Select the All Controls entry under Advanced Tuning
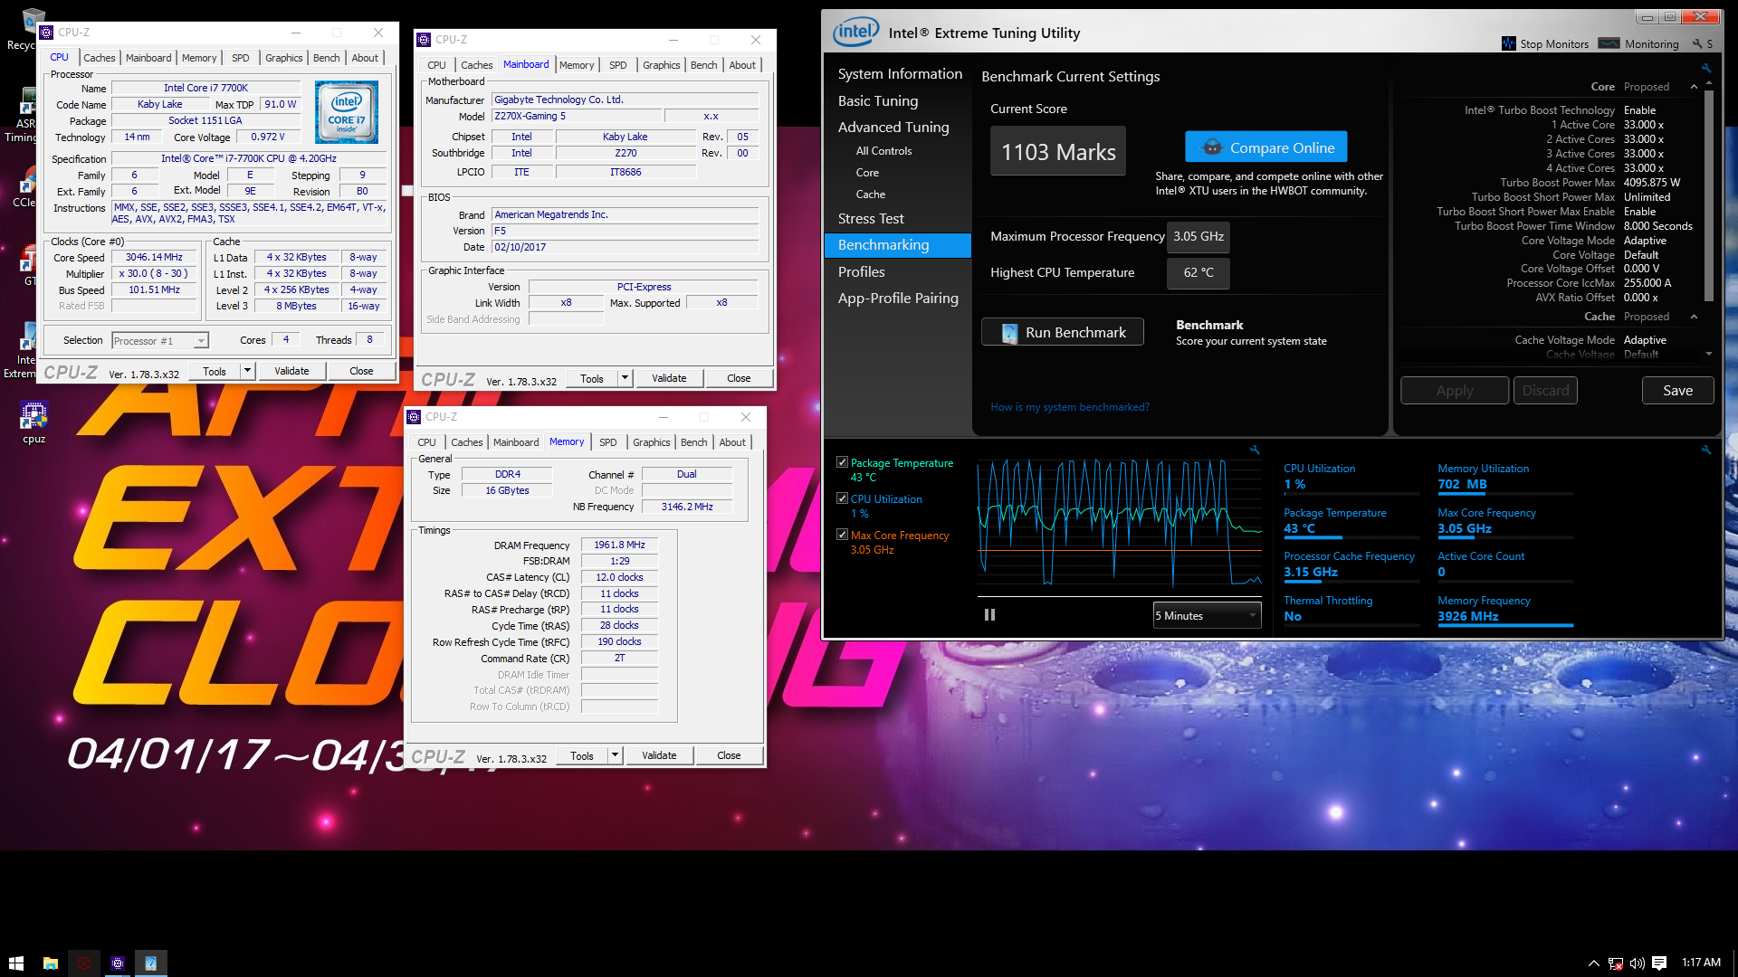1738x977 pixels. tap(883, 151)
